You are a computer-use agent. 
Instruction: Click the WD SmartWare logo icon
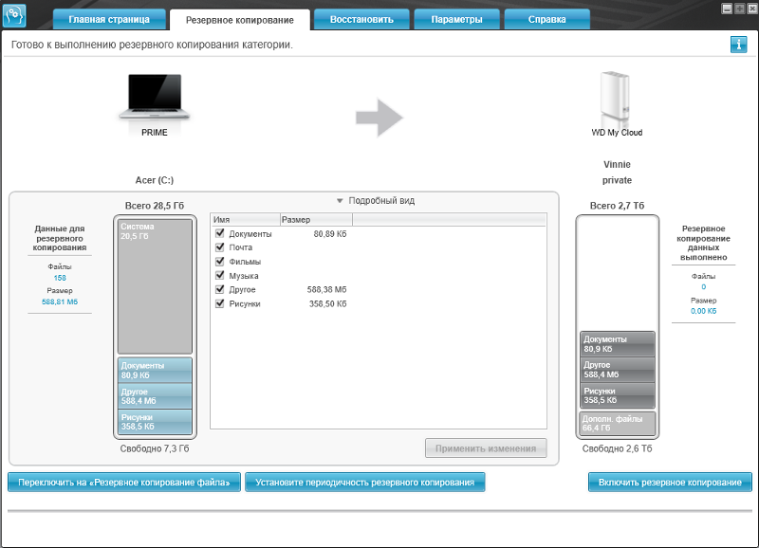[x=14, y=15]
